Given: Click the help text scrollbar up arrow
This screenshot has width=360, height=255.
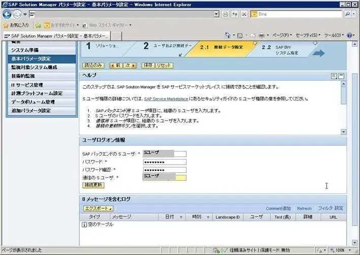Looking at the screenshot, I should click(343, 84).
